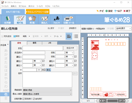Click the next search arrow beside 検索

pyautogui.click(x=51, y=36)
